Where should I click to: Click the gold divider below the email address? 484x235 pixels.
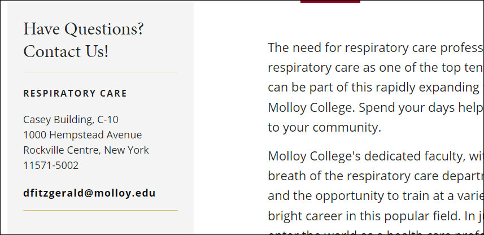point(101,211)
